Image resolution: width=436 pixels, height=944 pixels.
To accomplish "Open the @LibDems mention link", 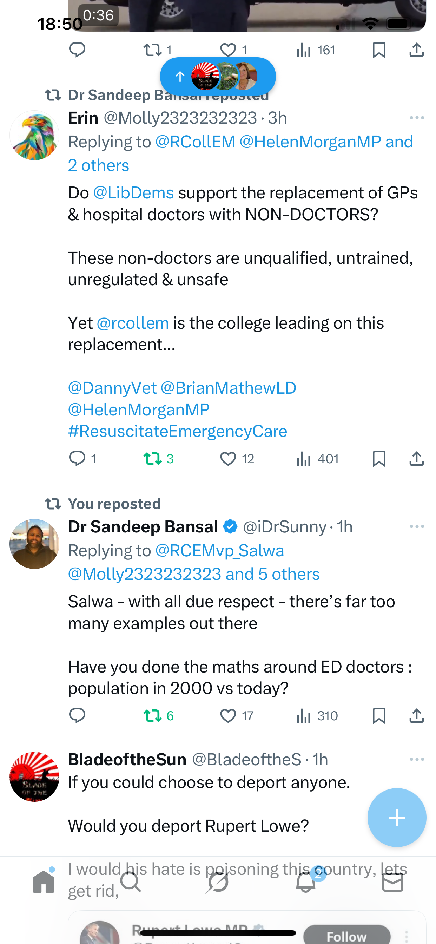I will click(133, 193).
